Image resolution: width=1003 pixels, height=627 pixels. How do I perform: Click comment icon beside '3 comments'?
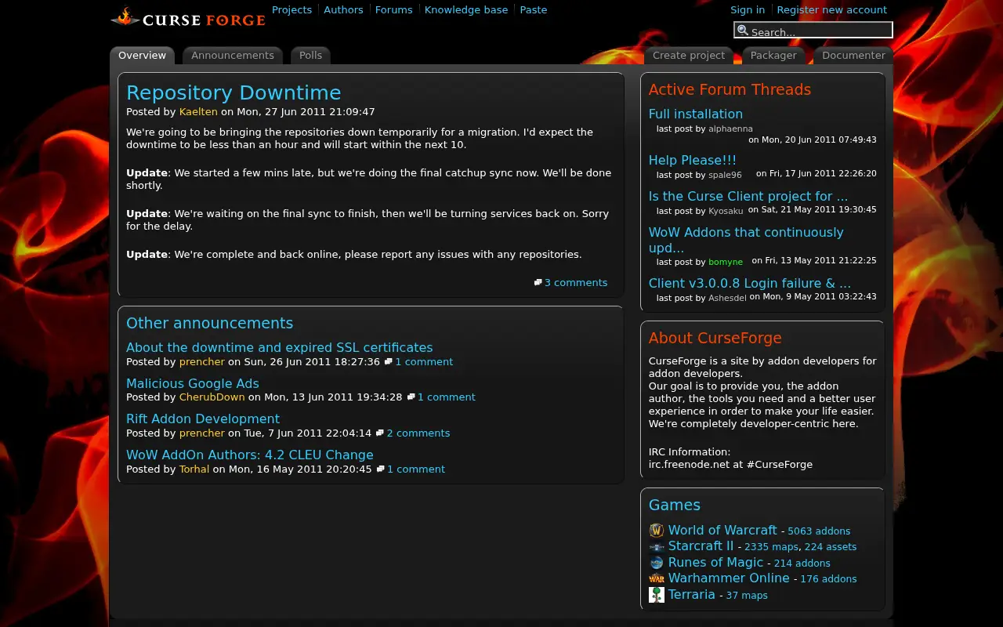pos(538,282)
